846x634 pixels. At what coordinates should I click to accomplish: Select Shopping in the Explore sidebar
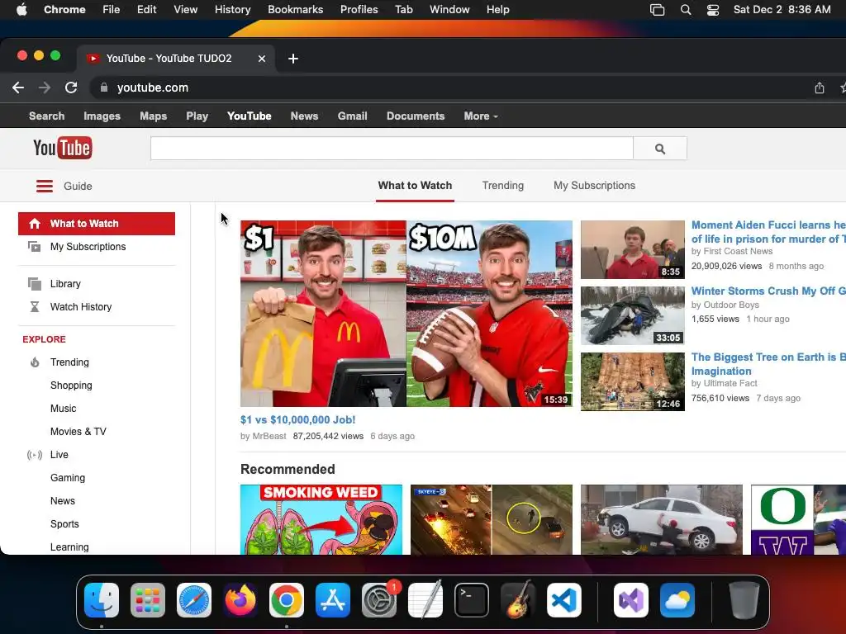[71, 386]
